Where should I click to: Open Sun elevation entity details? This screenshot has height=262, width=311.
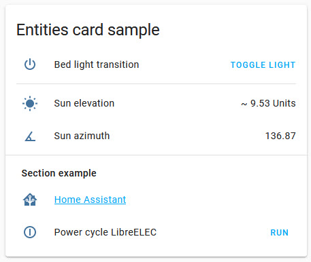pyautogui.click(x=84, y=103)
